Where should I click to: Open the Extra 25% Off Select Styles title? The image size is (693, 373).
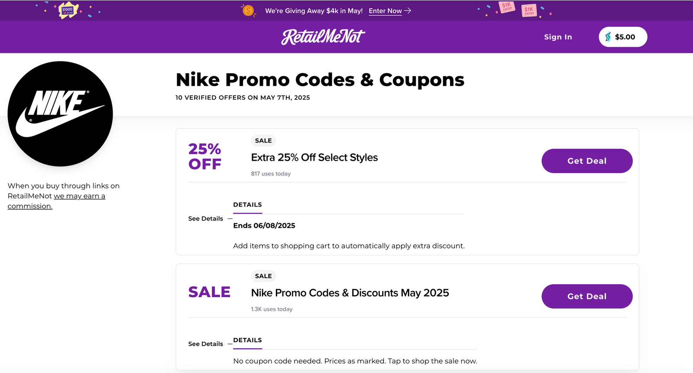(x=314, y=158)
